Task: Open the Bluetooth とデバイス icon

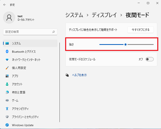Action: (7, 52)
